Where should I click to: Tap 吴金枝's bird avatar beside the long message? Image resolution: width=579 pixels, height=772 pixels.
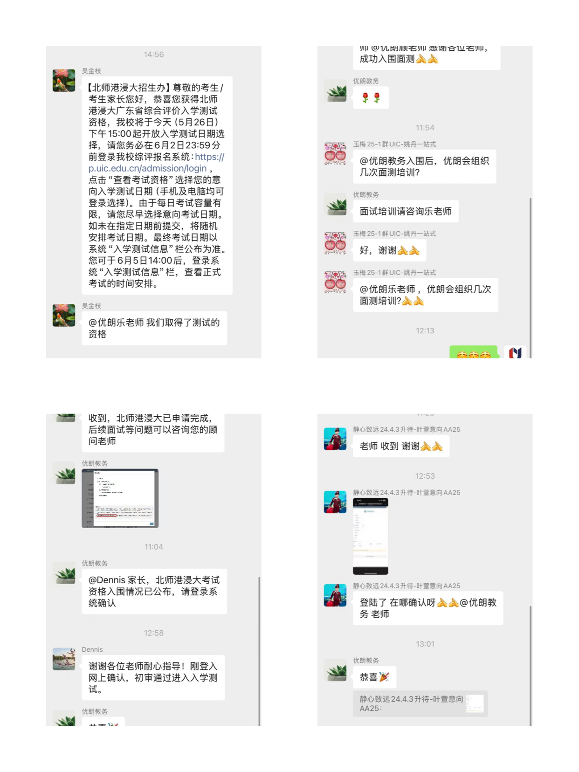coord(64,80)
